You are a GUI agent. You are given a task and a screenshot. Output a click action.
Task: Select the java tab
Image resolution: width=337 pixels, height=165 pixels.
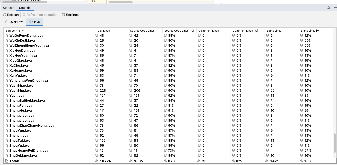coord(34,22)
